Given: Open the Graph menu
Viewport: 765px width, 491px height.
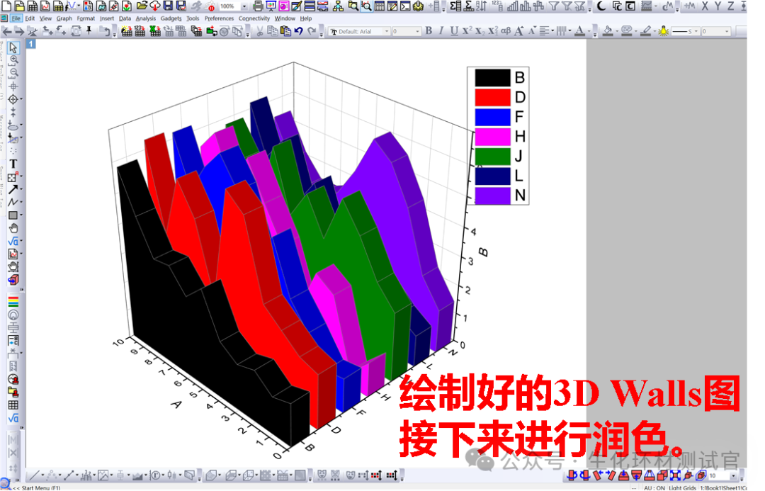Looking at the screenshot, I should tap(64, 18).
